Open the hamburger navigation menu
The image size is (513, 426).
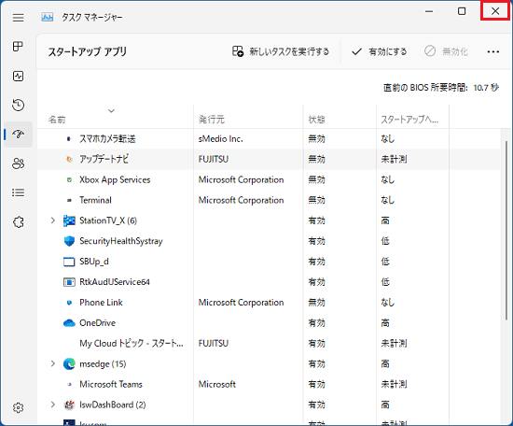pos(19,18)
